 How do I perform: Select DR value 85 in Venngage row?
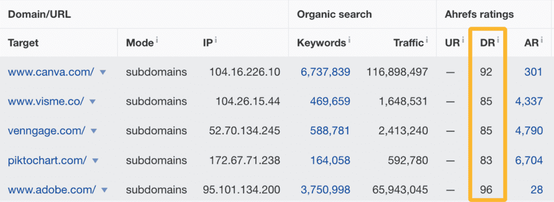coord(486,131)
